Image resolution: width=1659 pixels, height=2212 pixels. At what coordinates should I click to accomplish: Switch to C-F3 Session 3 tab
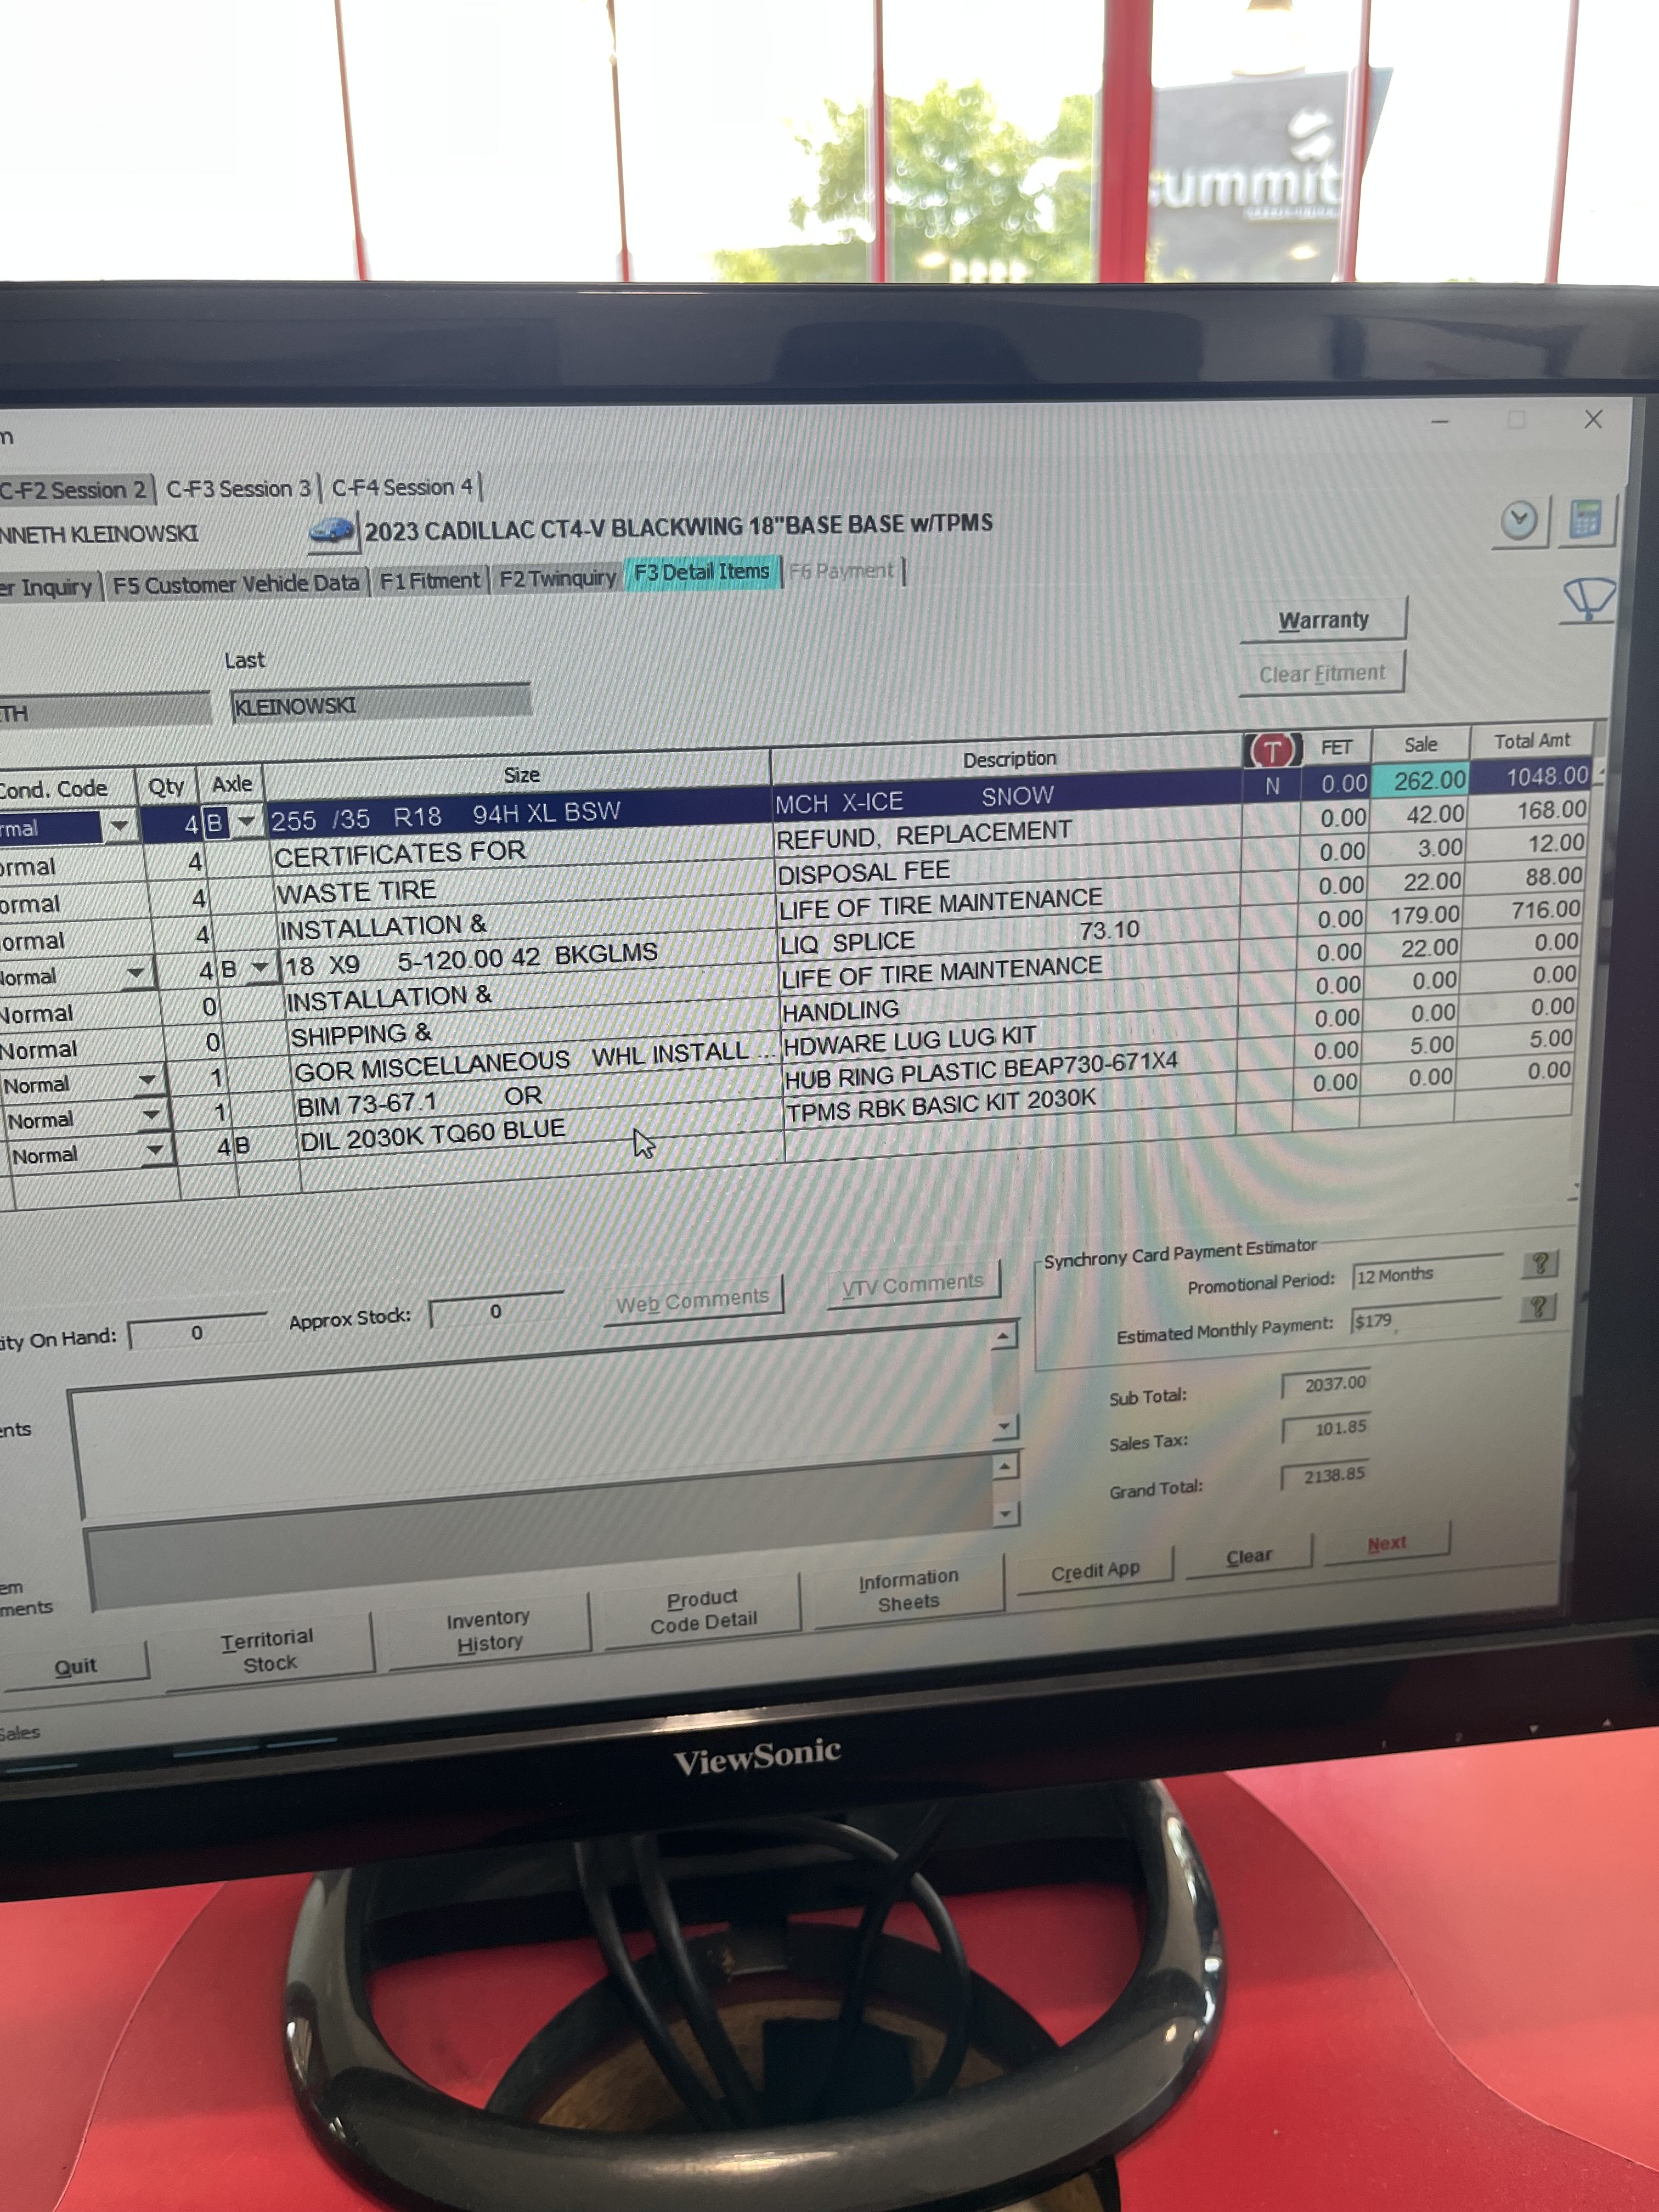pos(238,488)
